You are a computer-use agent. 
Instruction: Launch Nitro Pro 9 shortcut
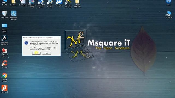pos(4,89)
